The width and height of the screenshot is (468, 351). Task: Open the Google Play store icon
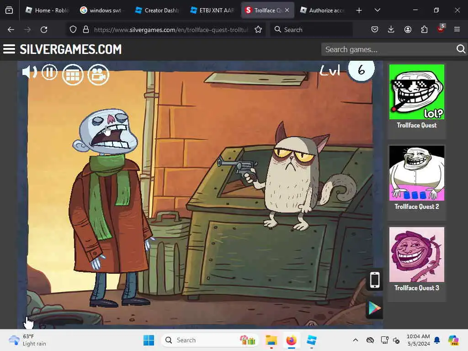[x=374, y=308]
